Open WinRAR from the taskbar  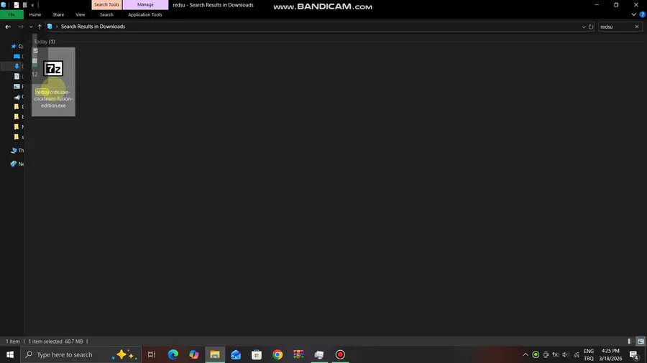pyautogui.click(x=298, y=354)
